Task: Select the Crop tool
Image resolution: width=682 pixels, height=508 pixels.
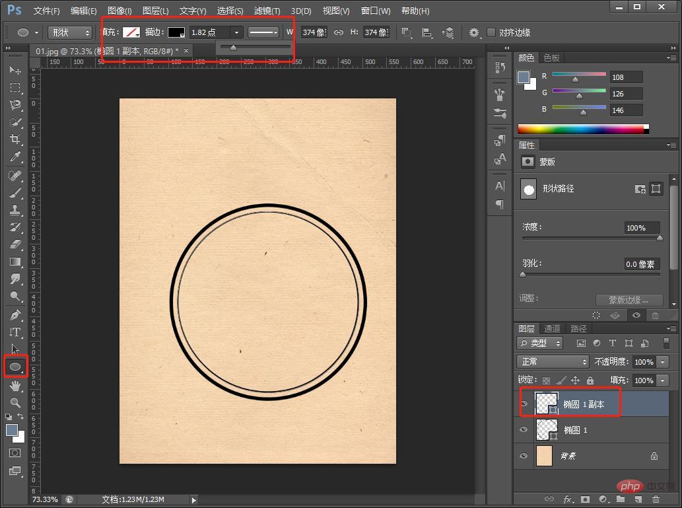Action: (15, 139)
